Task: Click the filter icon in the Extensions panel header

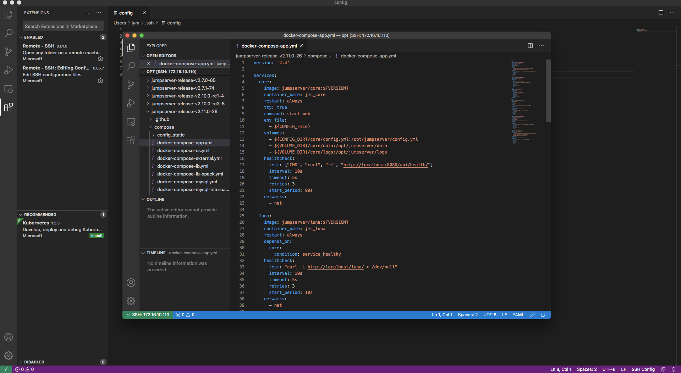Action: pyautogui.click(x=87, y=12)
